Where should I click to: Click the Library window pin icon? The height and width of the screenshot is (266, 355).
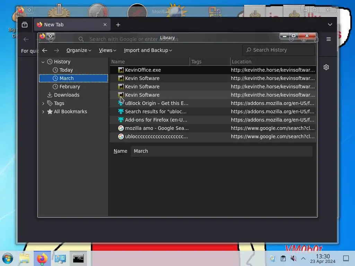[x=51, y=36]
